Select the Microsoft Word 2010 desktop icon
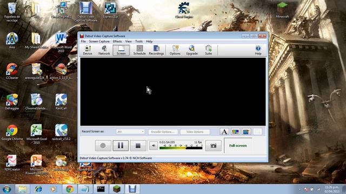Screen dimensions: 346x194 (61, 43)
